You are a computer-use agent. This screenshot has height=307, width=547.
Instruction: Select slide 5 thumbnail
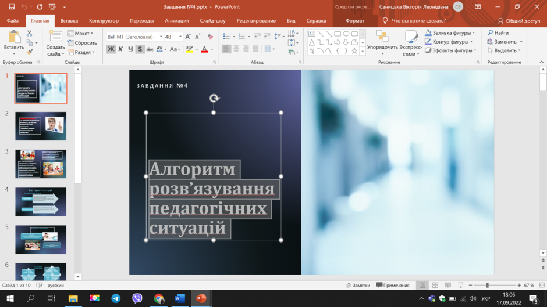tap(41, 240)
